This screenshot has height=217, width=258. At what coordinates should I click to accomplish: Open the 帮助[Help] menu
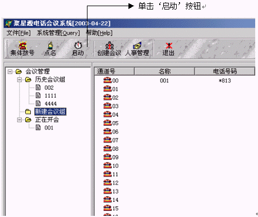[x=99, y=33]
